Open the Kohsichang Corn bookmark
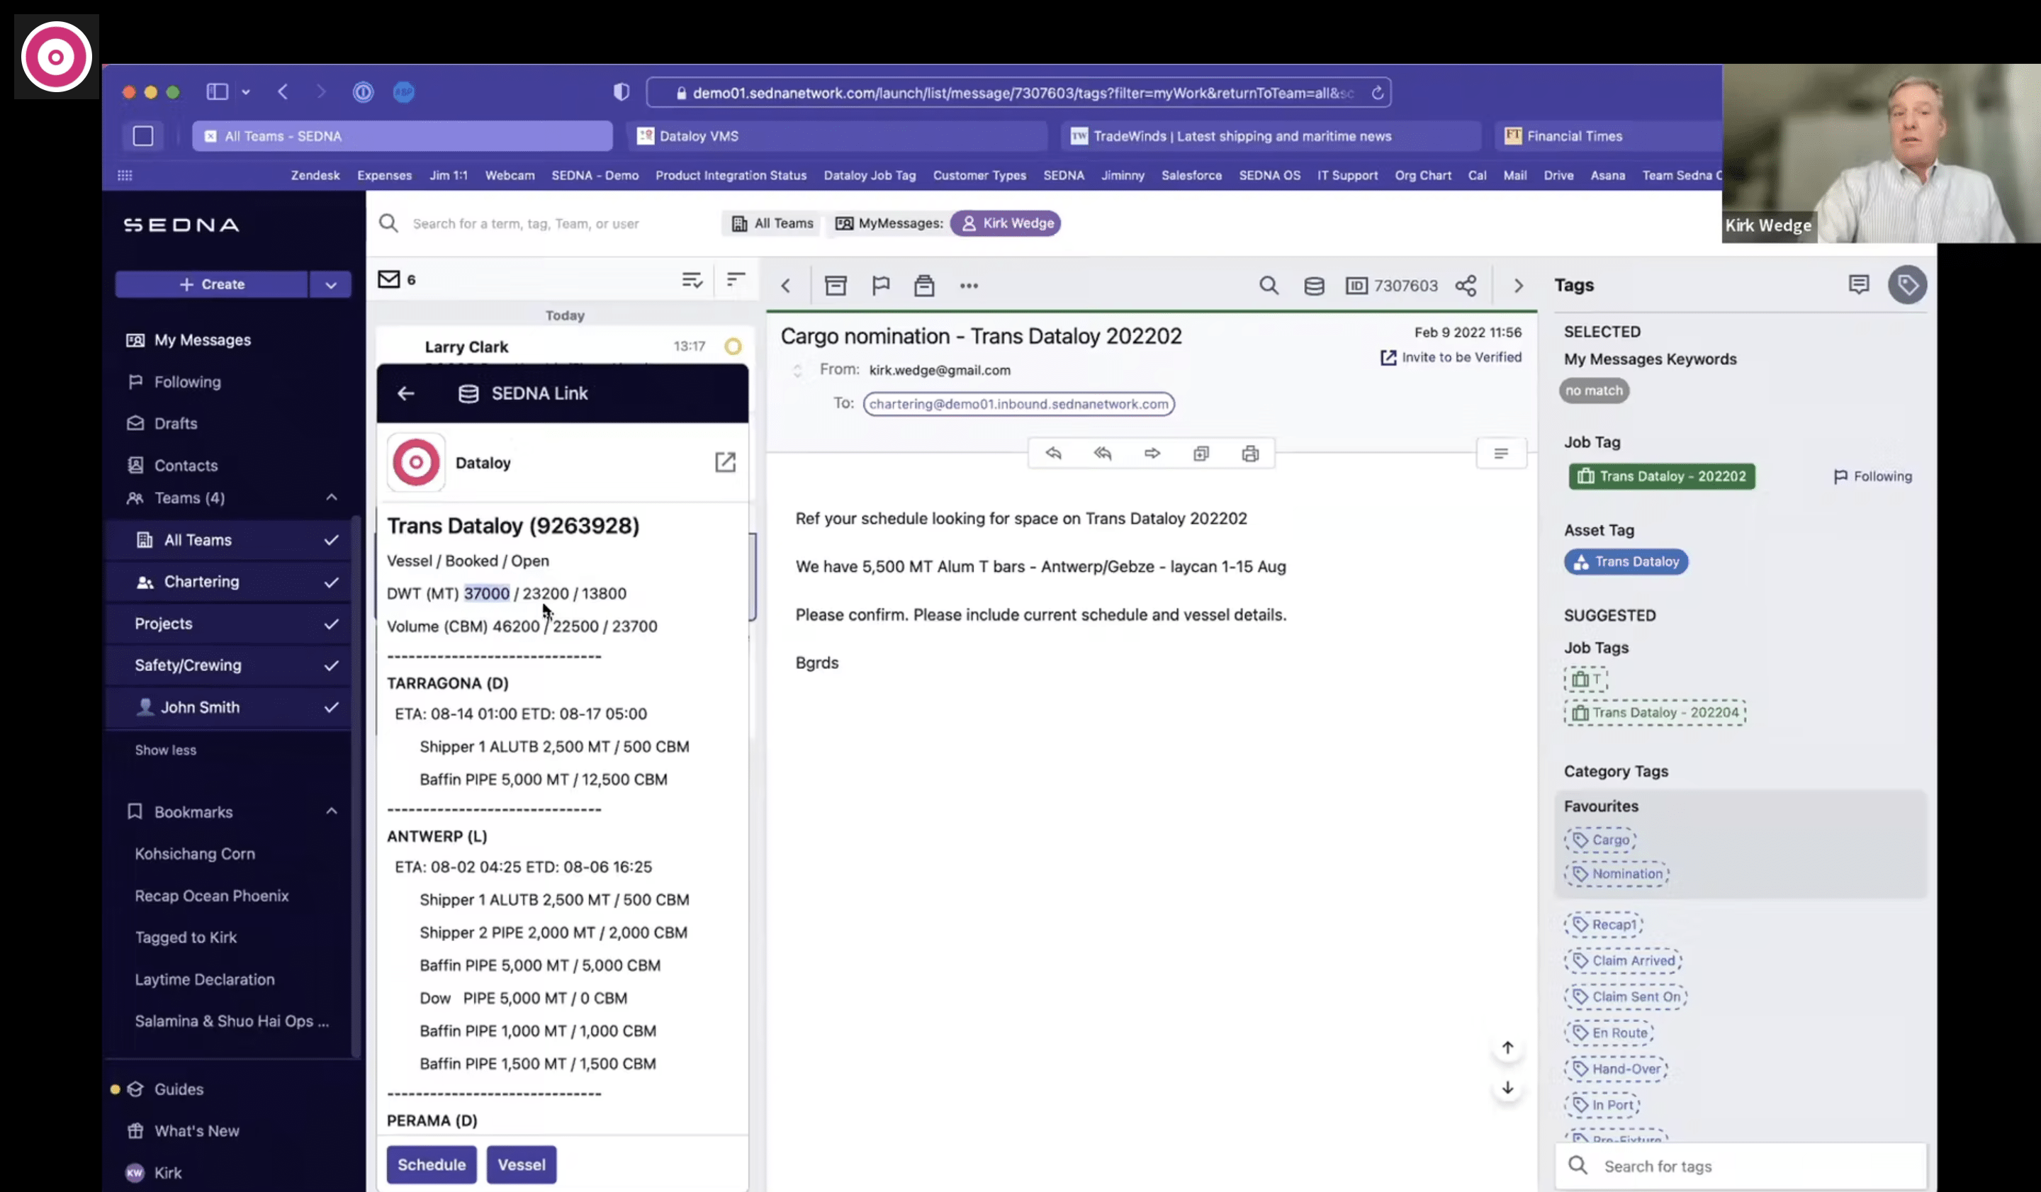This screenshot has width=2041, height=1192. pyautogui.click(x=194, y=853)
